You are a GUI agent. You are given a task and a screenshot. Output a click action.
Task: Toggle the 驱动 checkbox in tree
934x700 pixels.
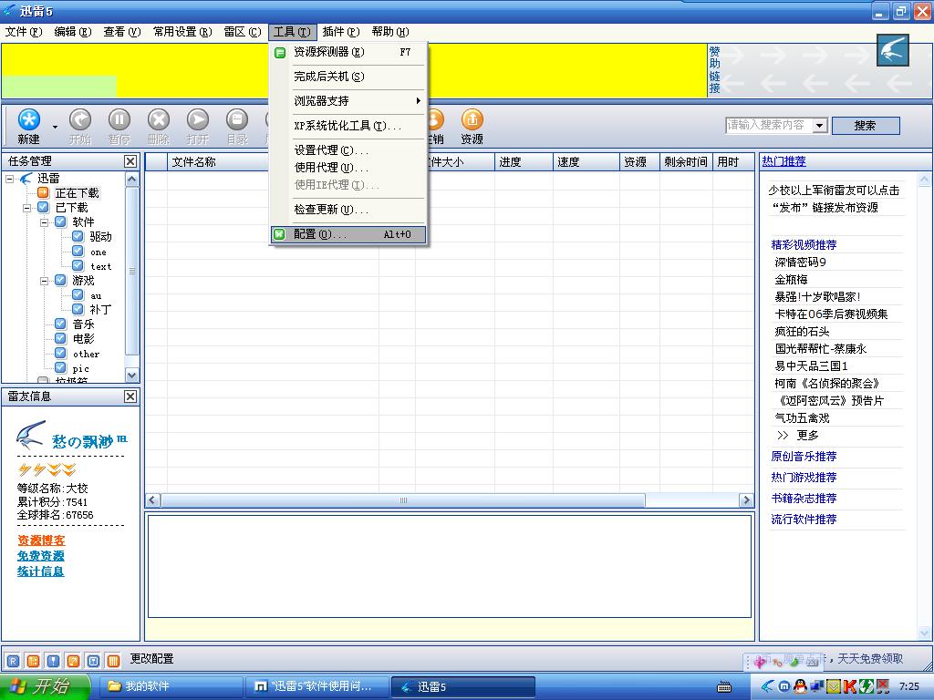click(78, 236)
